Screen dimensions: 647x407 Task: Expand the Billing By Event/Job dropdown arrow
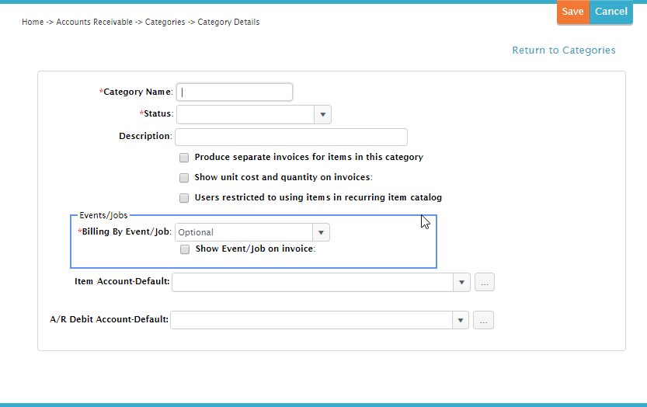(x=321, y=232)
